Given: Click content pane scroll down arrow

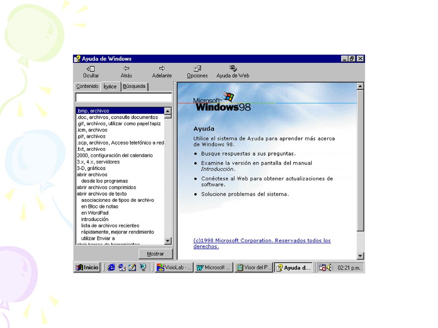Looking at the screenshot, I should (360, 256).
